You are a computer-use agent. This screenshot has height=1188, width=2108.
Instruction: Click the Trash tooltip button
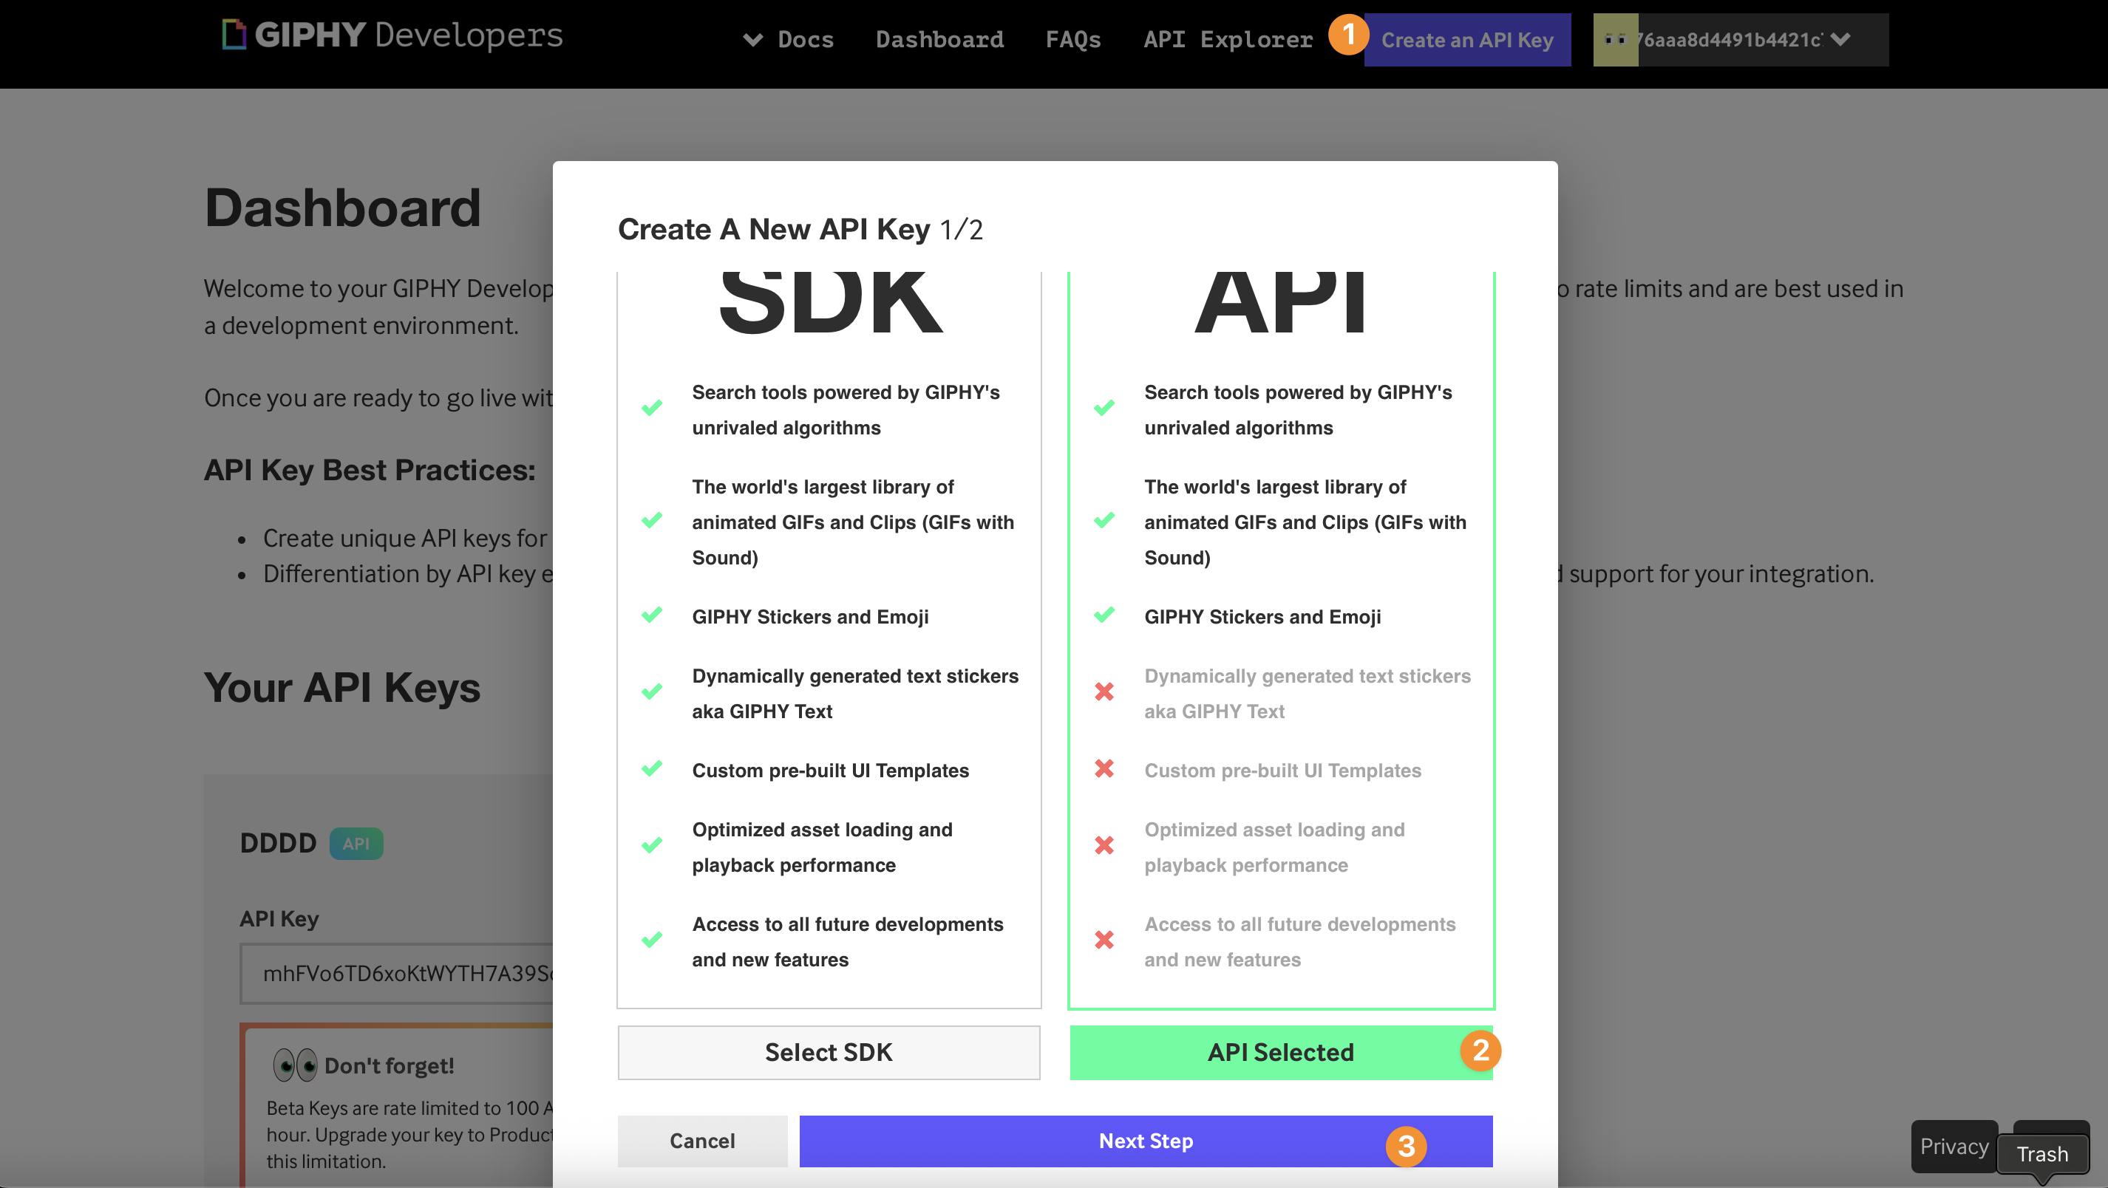point(2042,1153)
